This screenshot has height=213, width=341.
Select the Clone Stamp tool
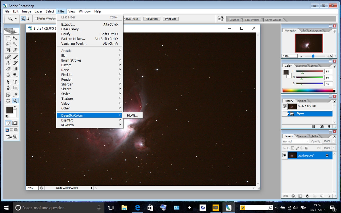8,63
